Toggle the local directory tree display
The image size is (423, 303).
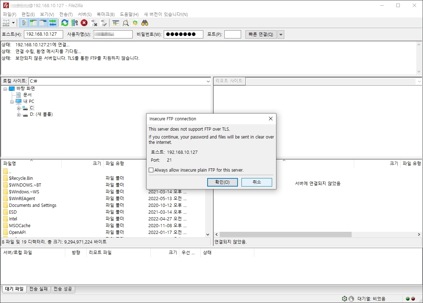[x=34, y=23]
